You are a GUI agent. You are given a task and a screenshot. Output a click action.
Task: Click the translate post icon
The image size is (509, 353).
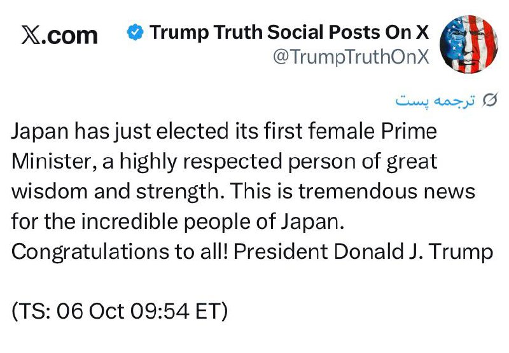point(490,100)
